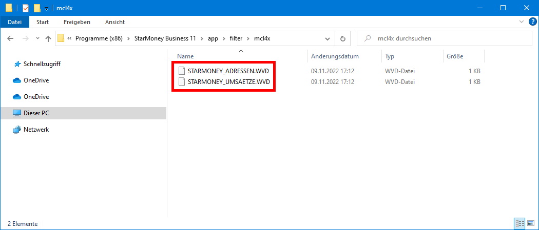Expand the address bar history dropdown
Screen dimensions: 539x230
point(328,39)
